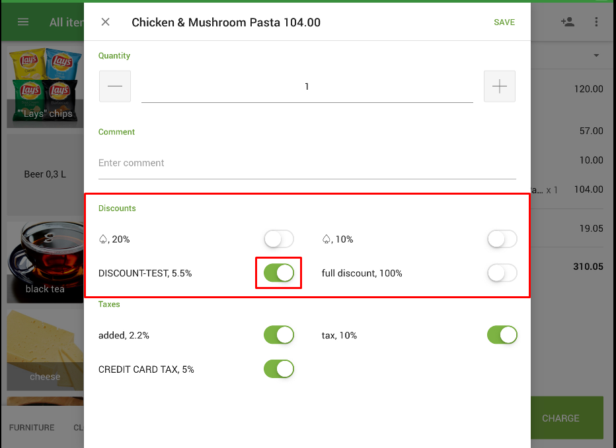Screen dimensions: 616x448
Task: Disable the added 2.2% tax
Action: (278, 335)
